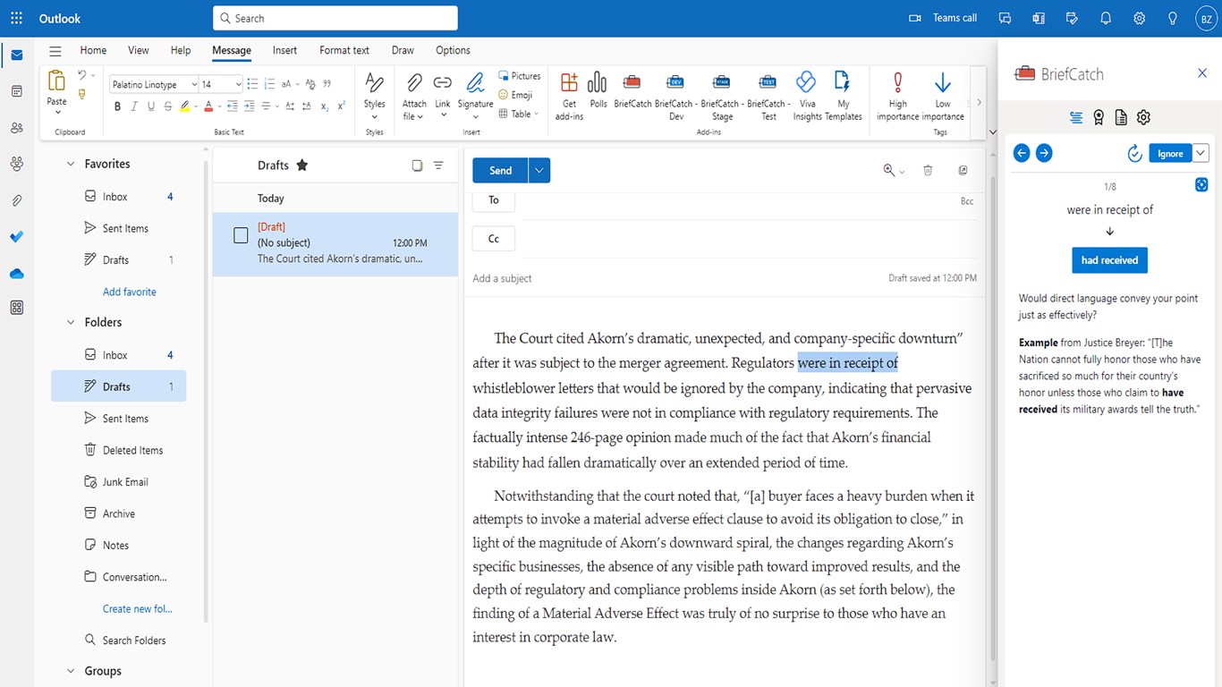Launch BriefCatch Stage add-in
This screenshot has width=1222, height=687.
[721, 96]
